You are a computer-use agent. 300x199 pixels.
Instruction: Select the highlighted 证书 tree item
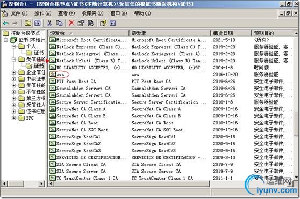(39, 66)
